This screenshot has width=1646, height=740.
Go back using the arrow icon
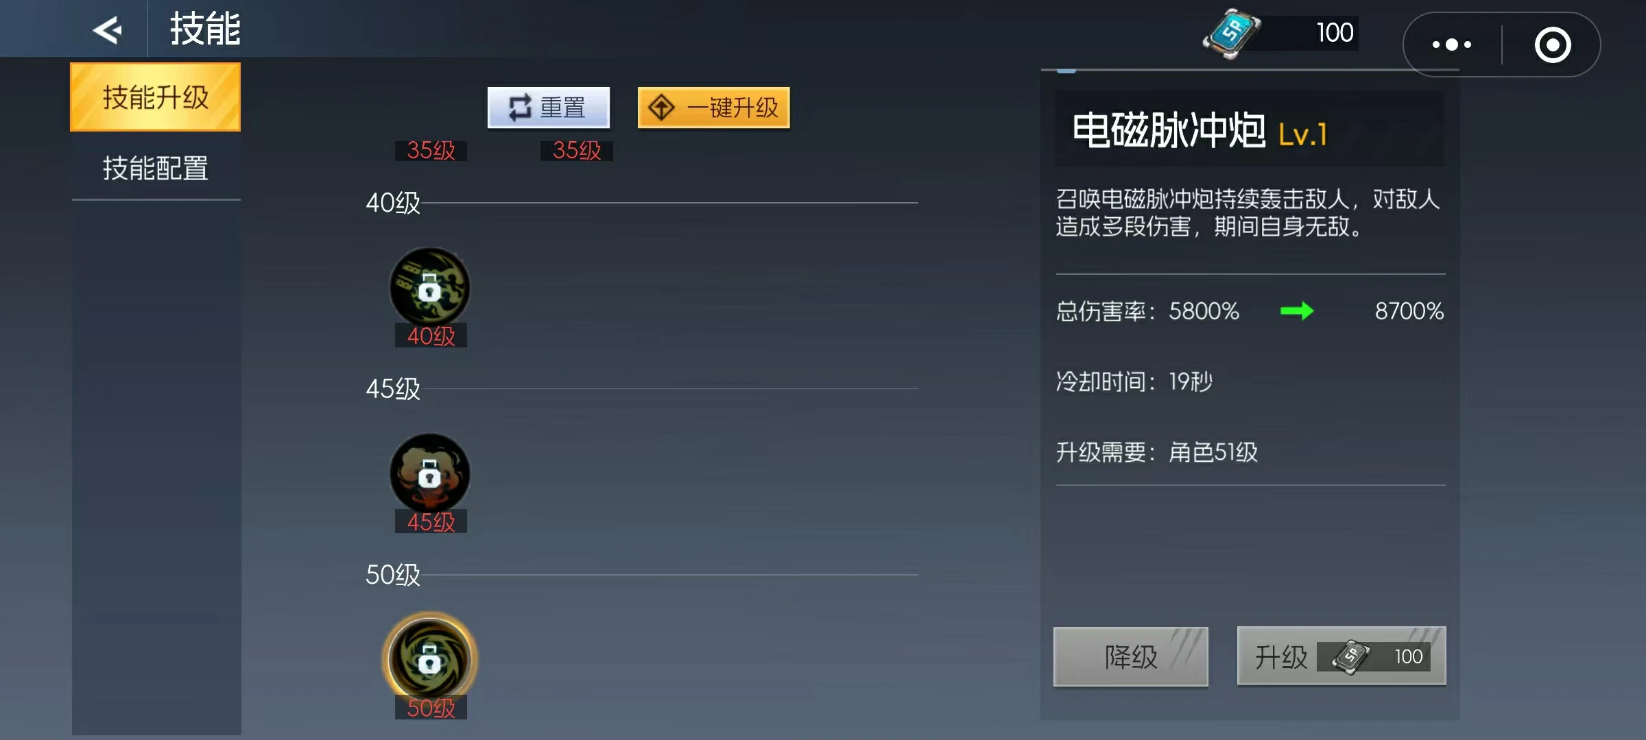tap(108, 29)
